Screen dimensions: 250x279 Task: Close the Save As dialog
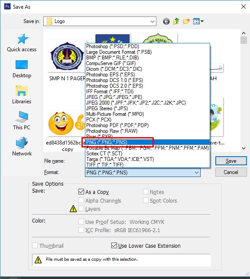[244, 7]
